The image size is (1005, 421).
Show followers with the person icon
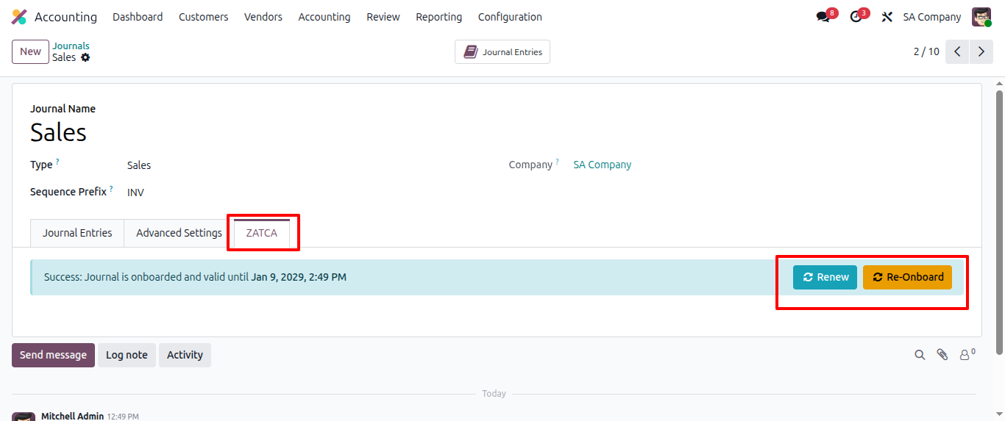coord(965,355)
